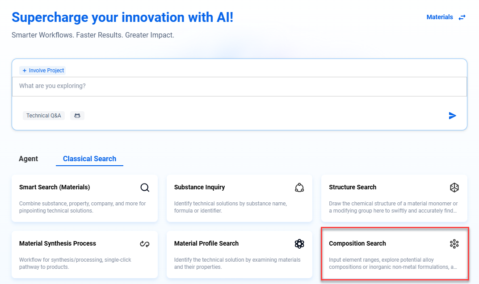Click the Materials swap arrows icon
Viewport: 479px width, 284px height.
[462, 17]
